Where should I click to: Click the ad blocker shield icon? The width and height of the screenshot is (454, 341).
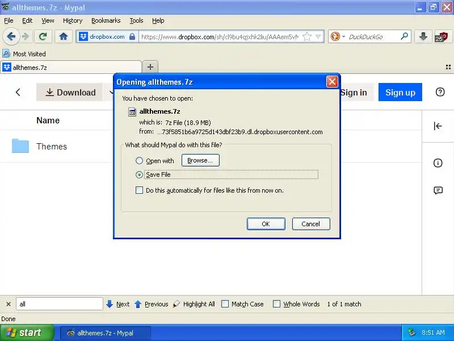point(442,37)
